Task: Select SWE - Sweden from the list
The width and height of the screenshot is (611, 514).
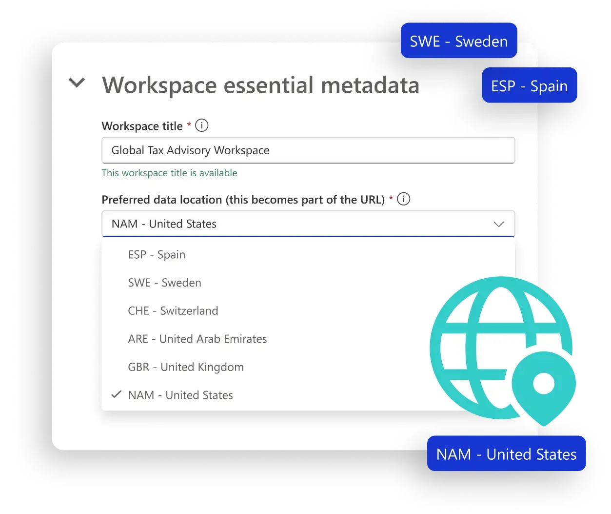Action: 164,283
